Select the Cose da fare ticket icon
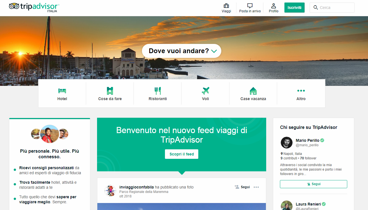The height and width of the screenshot is (210, 368). (x=110, y=91)
